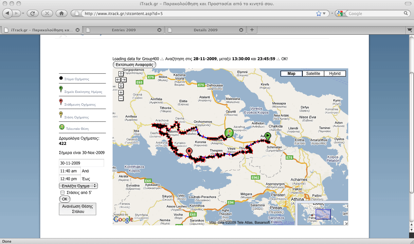Click the Εκτύπωση Αναφοράς print button

coord(135,65)
